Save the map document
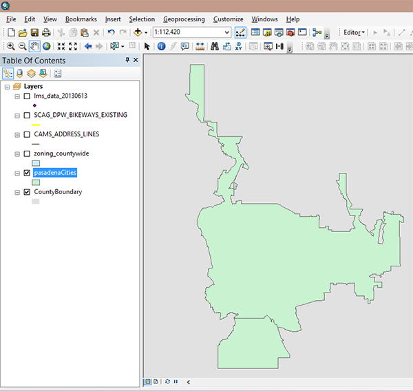The image size is (413, 391). tap(34, 32)
